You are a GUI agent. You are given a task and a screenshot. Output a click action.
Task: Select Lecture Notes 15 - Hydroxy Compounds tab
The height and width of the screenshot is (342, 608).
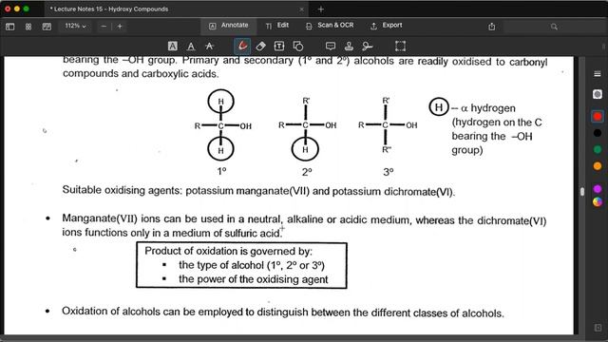click(x=177, y=9)
